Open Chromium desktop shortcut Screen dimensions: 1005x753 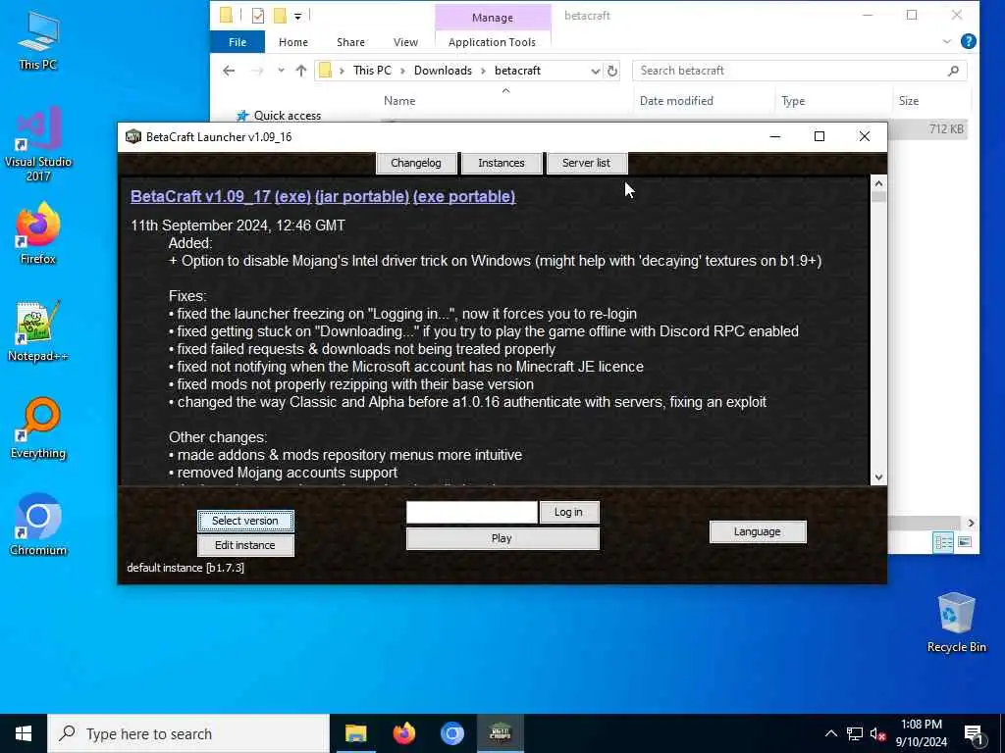click(x=38, y=526)
